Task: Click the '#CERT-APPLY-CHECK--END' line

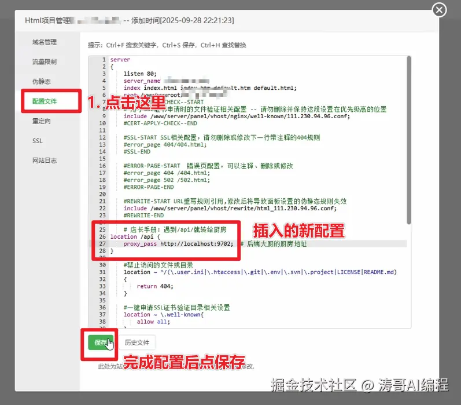Action: tap(160, 123)
